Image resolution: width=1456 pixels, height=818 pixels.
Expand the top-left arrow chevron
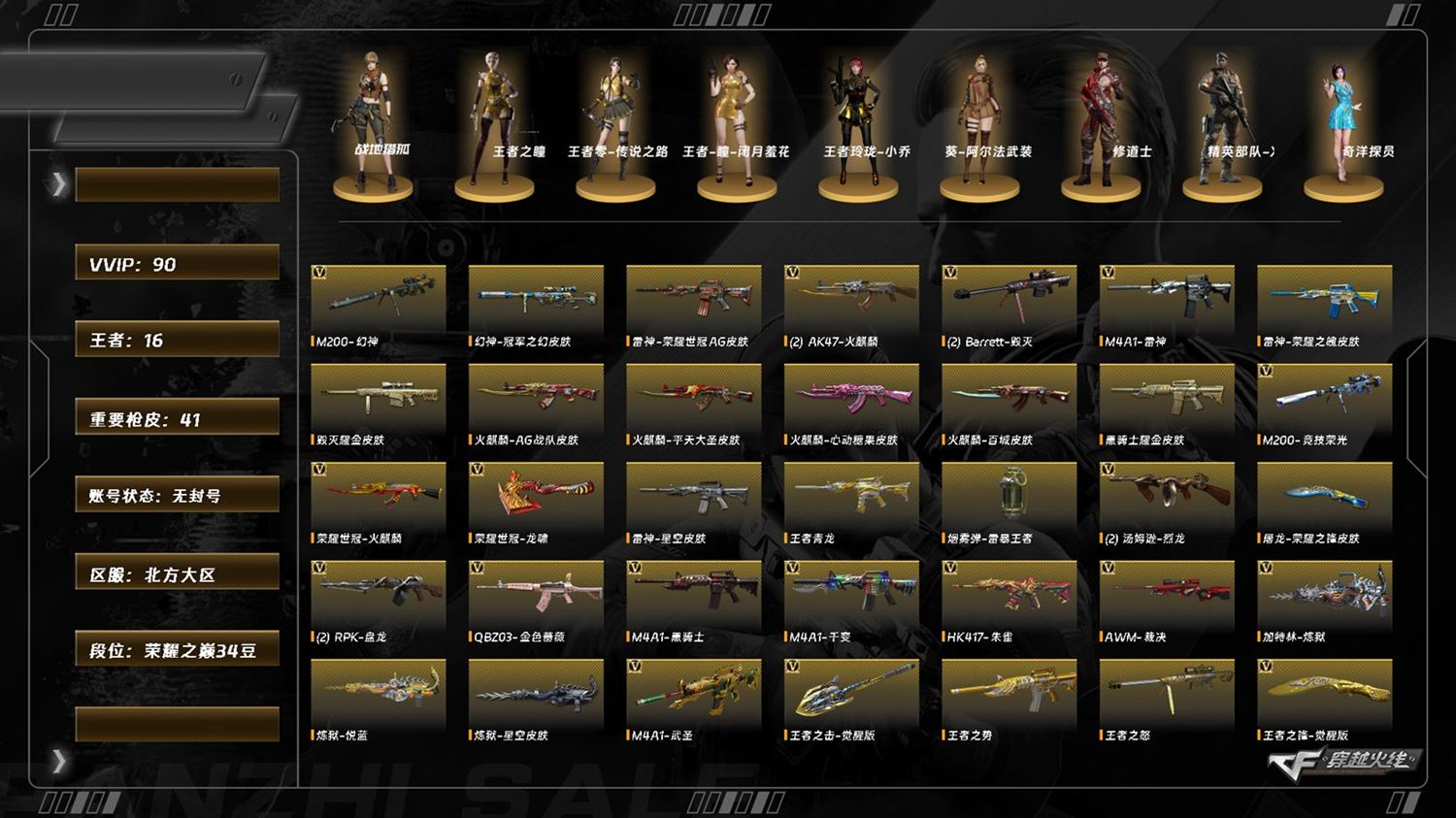coord(59,184)
